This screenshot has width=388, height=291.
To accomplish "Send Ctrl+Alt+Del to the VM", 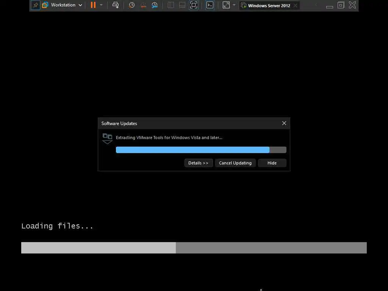I will pyautogui.click(x=116, y=5).
